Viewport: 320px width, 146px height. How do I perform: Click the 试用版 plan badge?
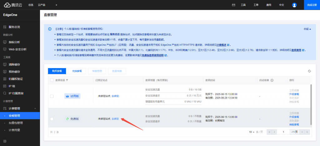coord(72,96)
